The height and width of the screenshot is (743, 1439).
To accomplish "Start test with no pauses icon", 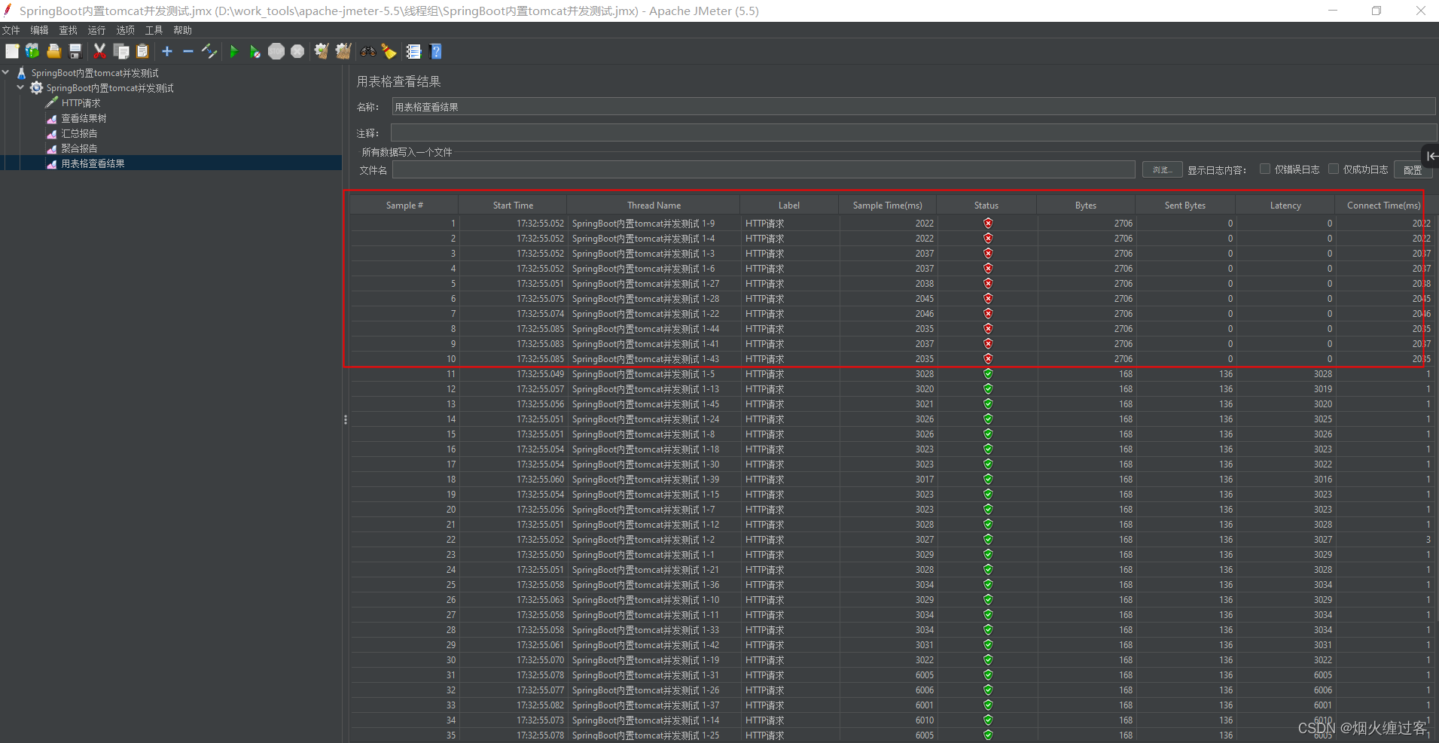I will (255, 51).
